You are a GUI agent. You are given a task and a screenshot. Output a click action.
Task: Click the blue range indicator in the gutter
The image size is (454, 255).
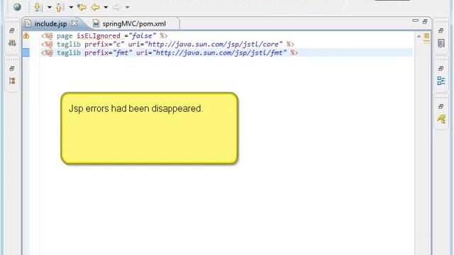pyautogui.click(x=26, y=52)
